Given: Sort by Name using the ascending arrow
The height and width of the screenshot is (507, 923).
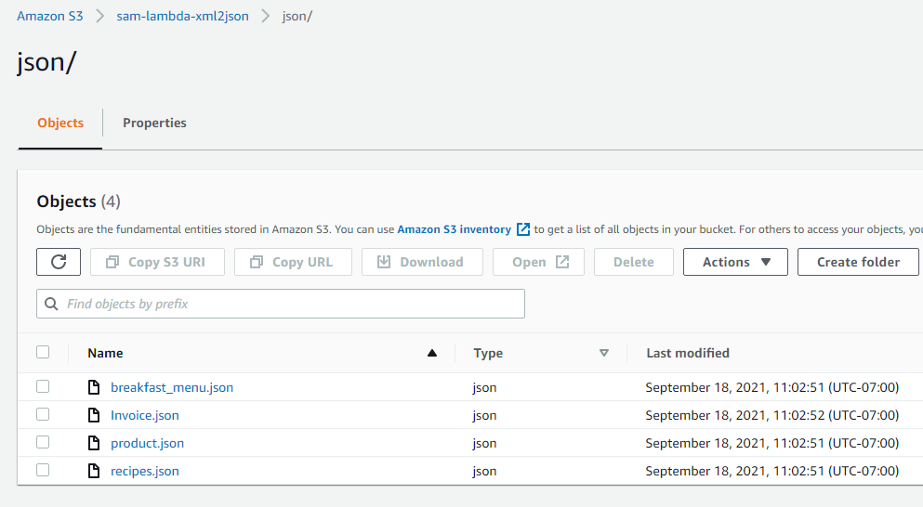Looking at the screenshot, I should [431, 353].
